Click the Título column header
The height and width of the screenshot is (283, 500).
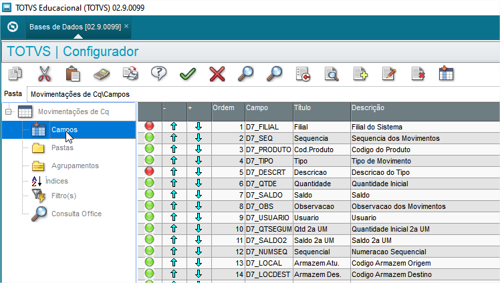coord(322,111)
